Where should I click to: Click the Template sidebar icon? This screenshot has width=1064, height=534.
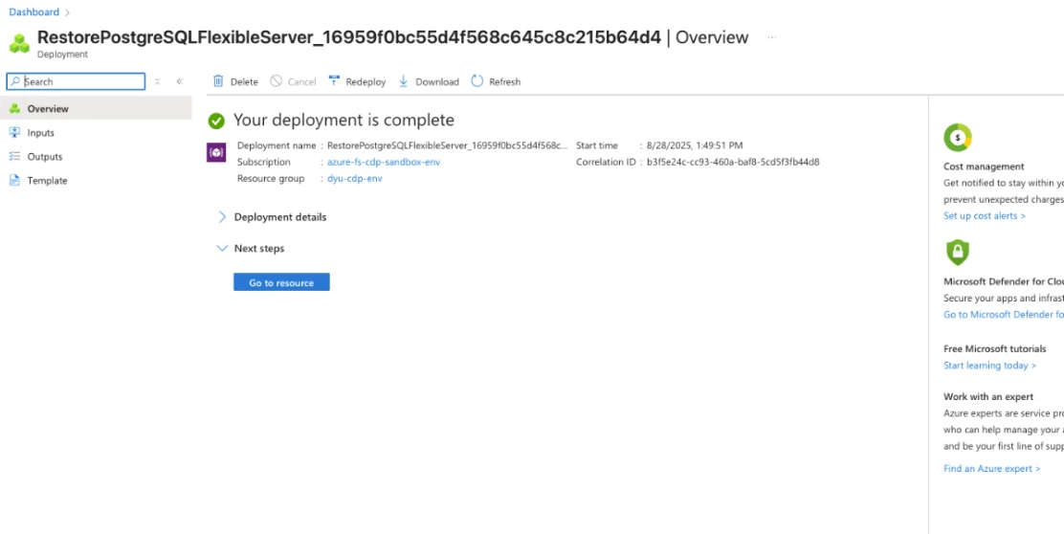[15, 181]
